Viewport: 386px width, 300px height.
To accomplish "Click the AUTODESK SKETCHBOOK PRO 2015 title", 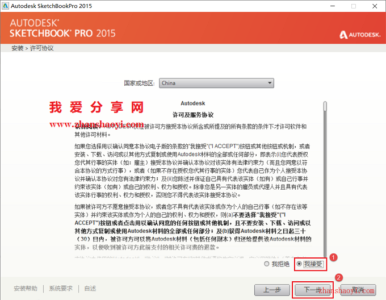I will pyautogui.click(x=62, y=28).
